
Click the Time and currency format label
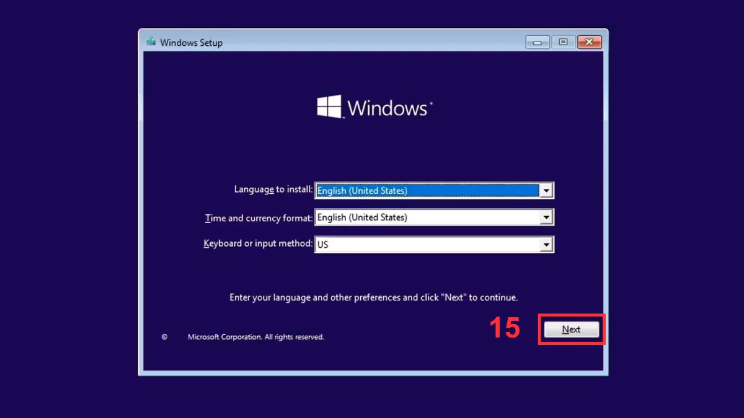pos(258,217)
